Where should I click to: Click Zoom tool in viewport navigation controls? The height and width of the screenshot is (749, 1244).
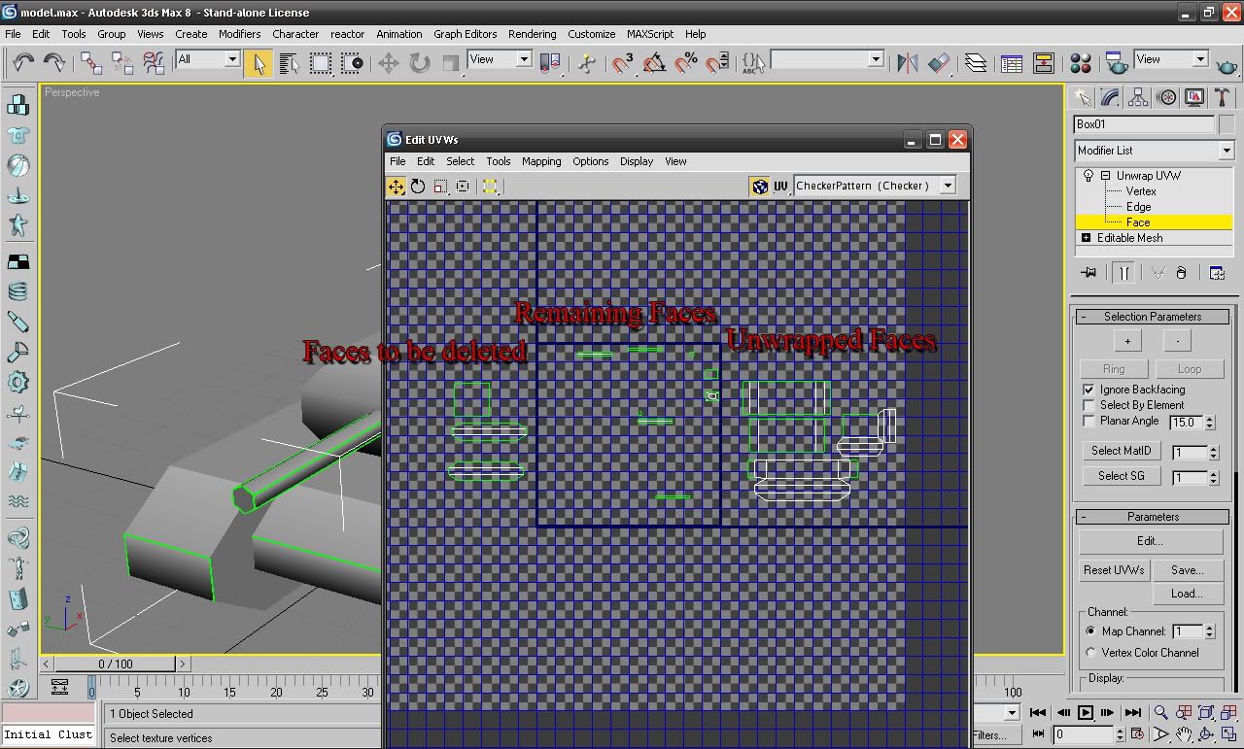coord(1160,713)
